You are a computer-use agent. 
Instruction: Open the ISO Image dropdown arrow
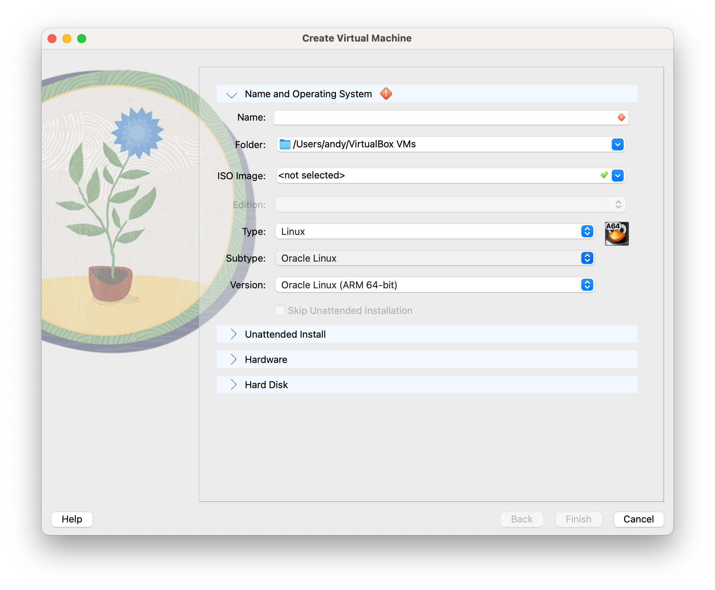(x=617, y=176)
